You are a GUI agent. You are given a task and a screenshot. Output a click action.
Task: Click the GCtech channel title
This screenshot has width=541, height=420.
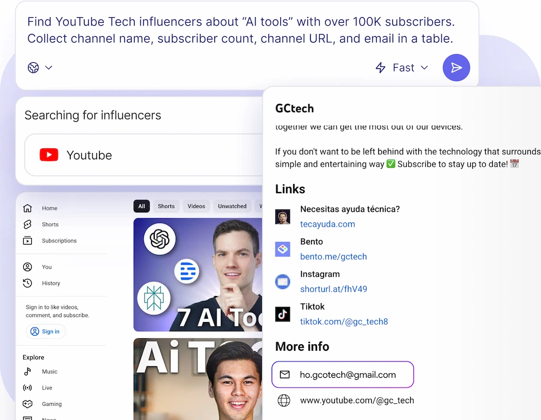pos(294,108)
